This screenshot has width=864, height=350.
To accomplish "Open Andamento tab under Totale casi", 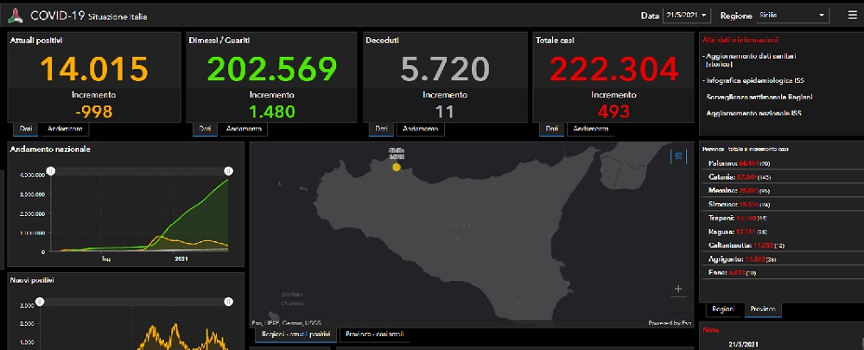I will 589,129.
